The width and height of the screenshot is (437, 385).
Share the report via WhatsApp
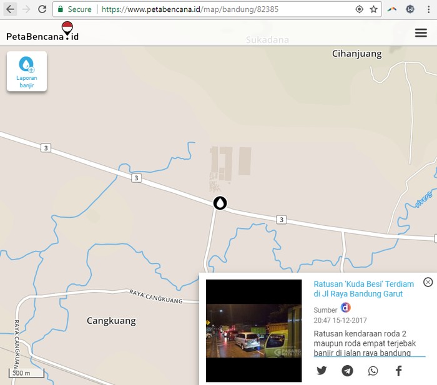(x=373, y=371)
